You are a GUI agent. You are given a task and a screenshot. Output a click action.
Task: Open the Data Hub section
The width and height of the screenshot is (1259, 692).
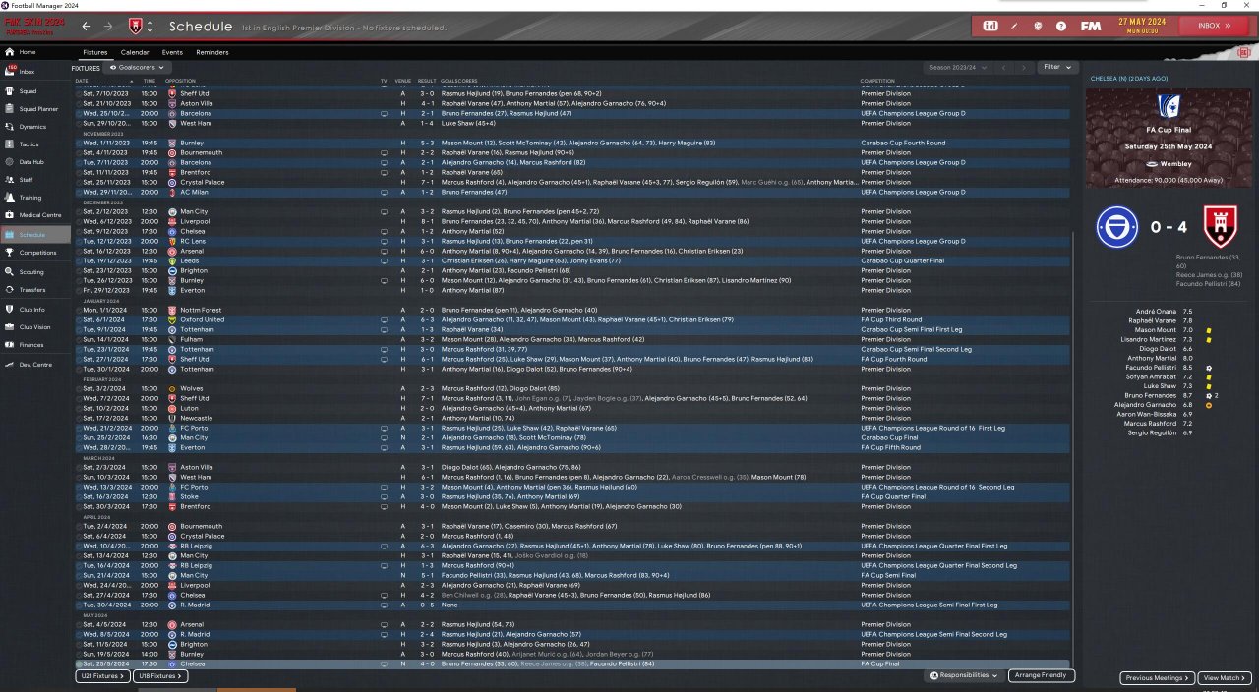point(30,162)
